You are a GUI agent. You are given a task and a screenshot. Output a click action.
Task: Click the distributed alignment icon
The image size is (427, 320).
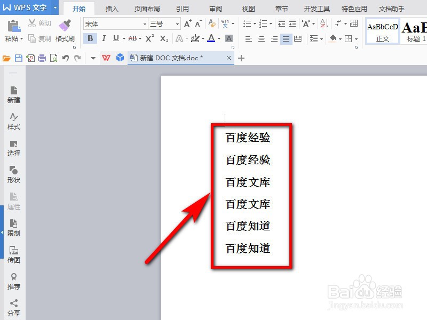[x=298, y=38]
